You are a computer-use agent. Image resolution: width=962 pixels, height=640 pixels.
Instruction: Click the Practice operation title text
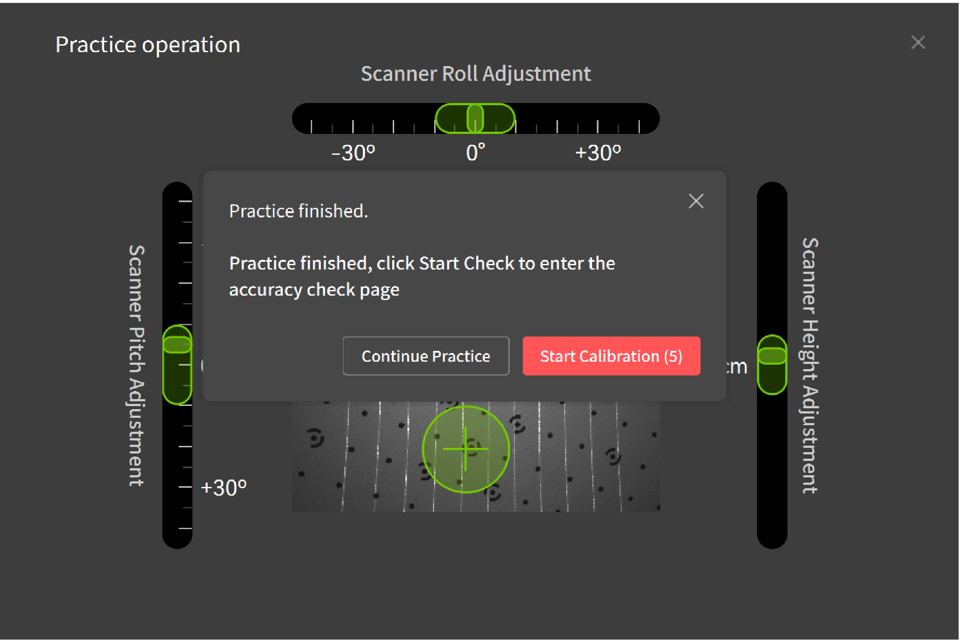pos(148,45)
